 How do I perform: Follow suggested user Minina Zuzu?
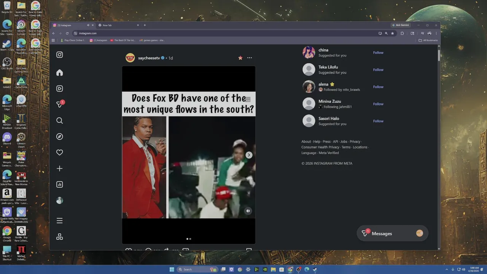click(378, 104)
